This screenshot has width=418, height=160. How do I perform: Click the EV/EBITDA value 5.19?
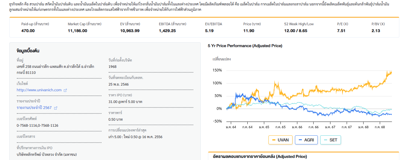209,31
